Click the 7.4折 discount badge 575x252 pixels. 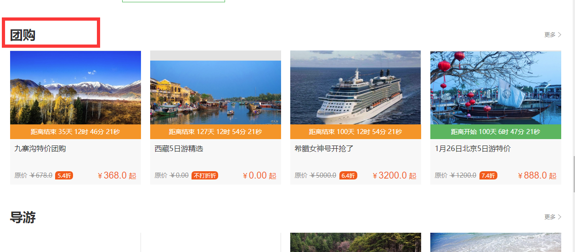click(488, 175)
